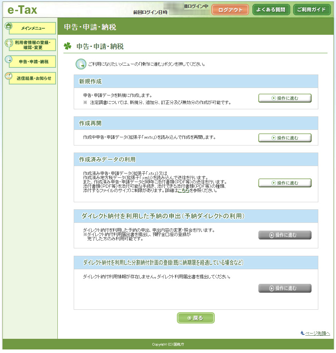This screenshot has height=353, width=336.
Task: Open よくある質問 page
Action: point(271,10)
